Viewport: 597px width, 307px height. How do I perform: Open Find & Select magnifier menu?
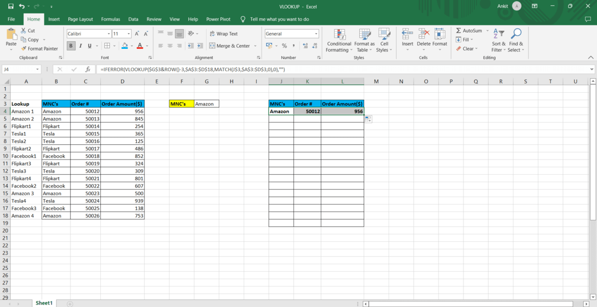(x=516, y=40)
